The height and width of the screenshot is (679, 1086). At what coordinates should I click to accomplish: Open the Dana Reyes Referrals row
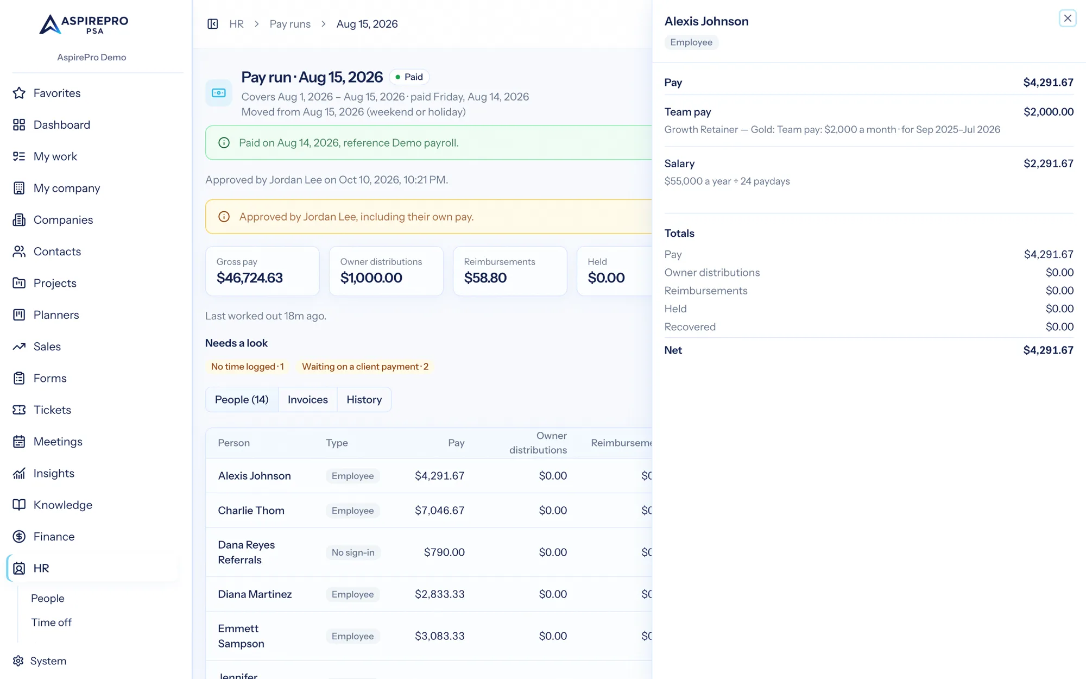pos(429,552)
